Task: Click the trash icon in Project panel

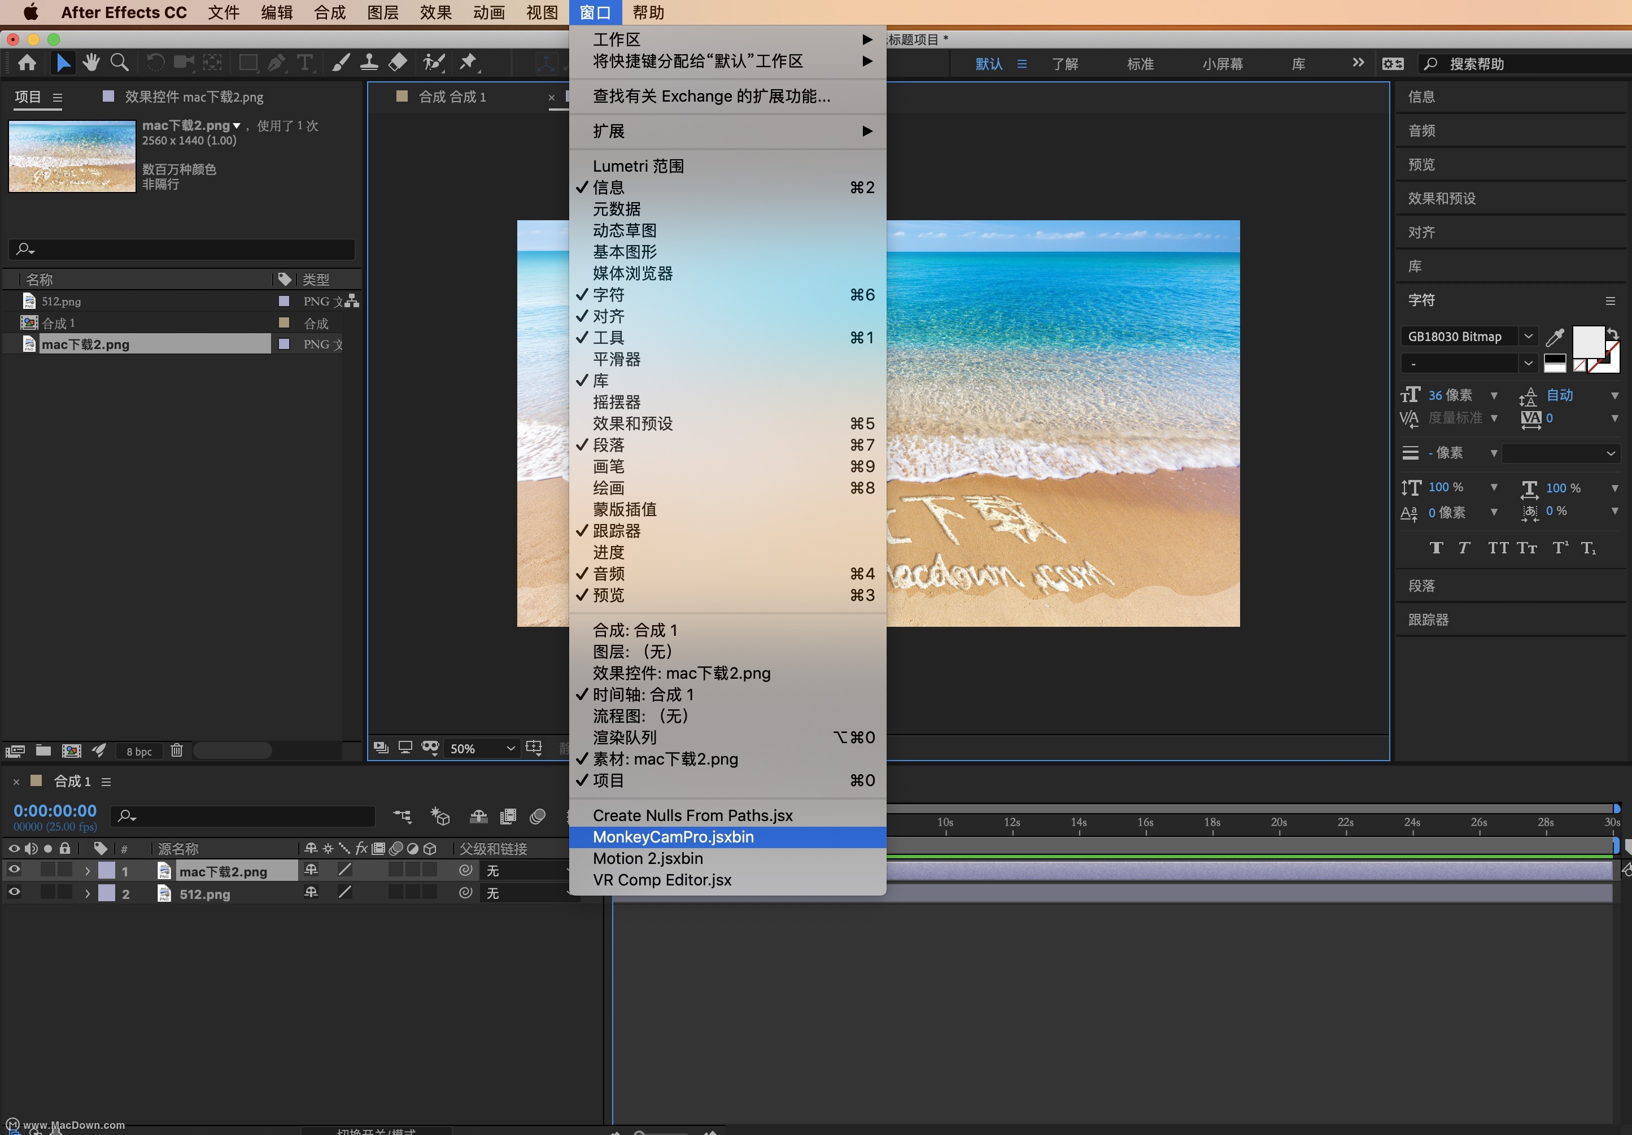Action: (x=177, y=750)
